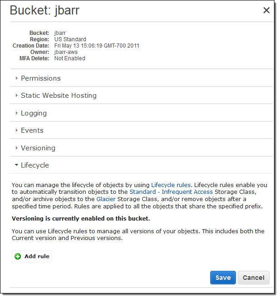279x298 pixels.
Task: Follow the Lifecycle rules link
Action: 171,185
